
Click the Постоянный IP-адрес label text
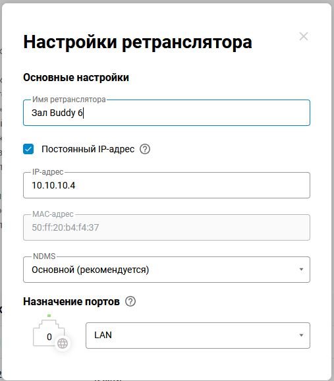pos(88,149)
